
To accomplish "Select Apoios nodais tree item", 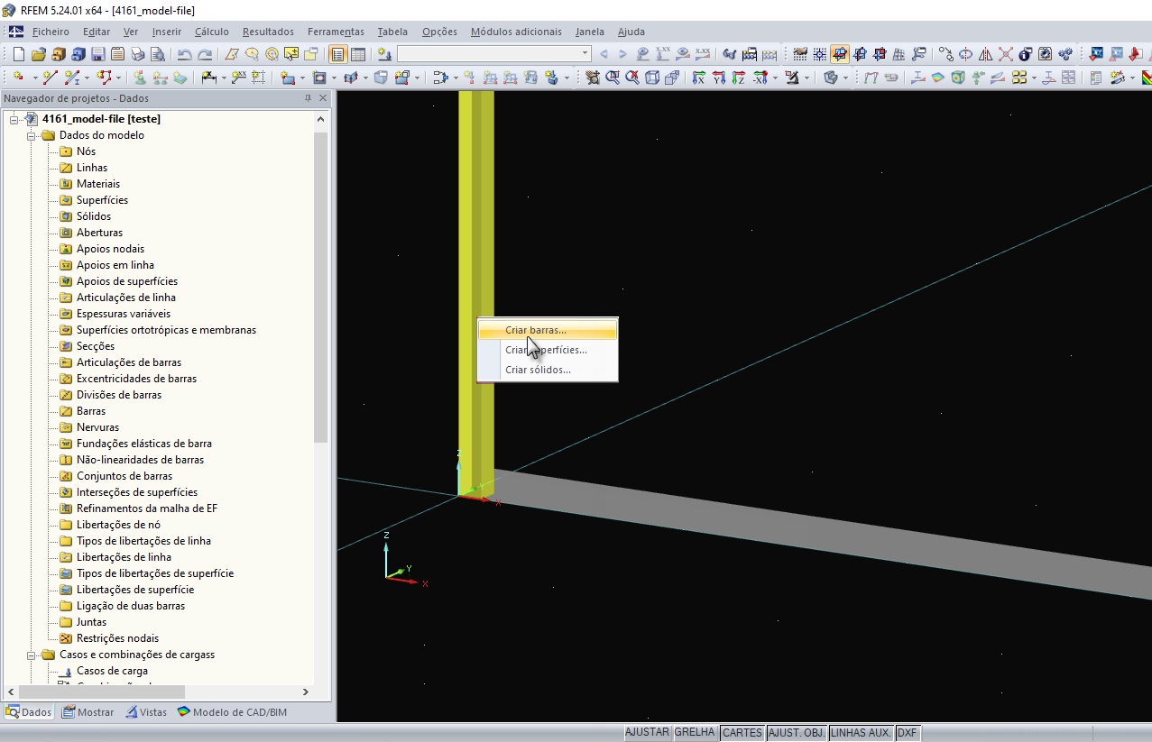I will 110,249.
